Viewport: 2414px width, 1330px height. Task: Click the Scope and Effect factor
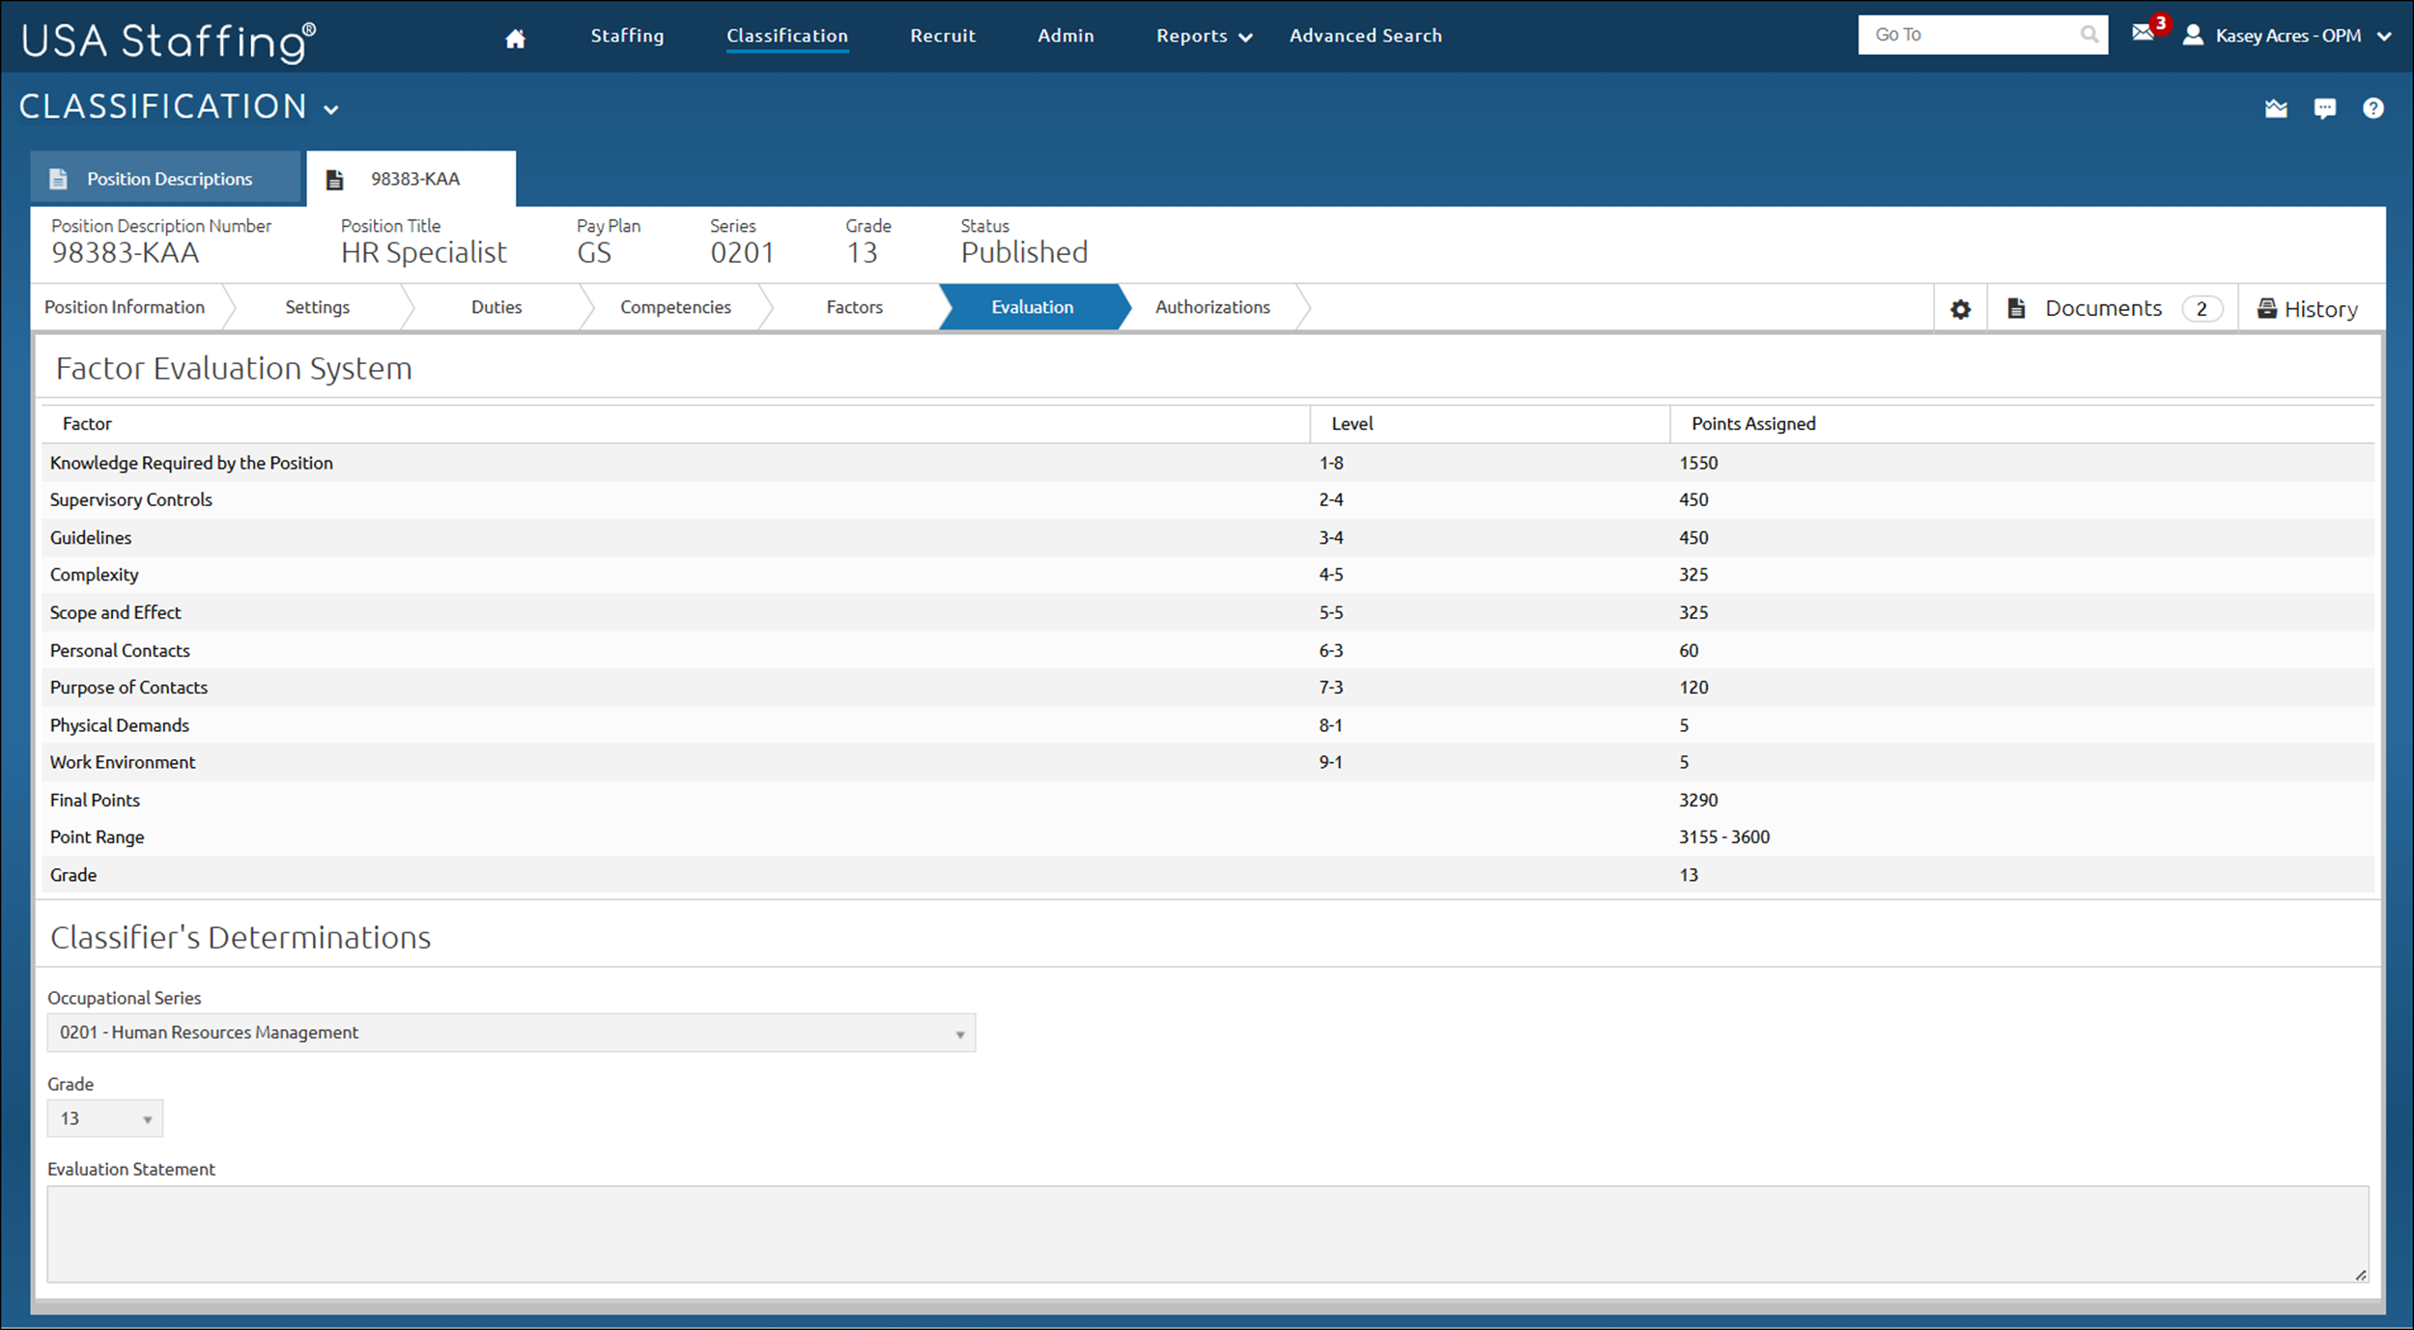click(115, 612)
